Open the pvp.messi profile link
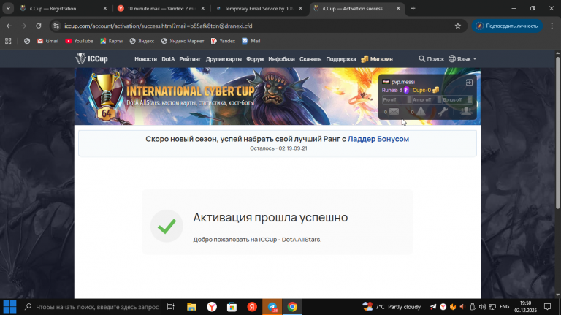 pyautogui.click(x=403, y=82)
